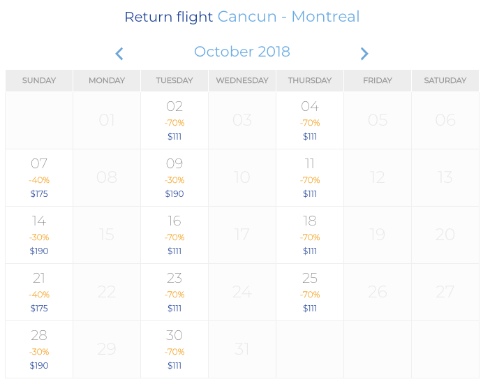Pick Tuesday October 16 flight date
The image size is (483, 384).
[x=174, y=235]
